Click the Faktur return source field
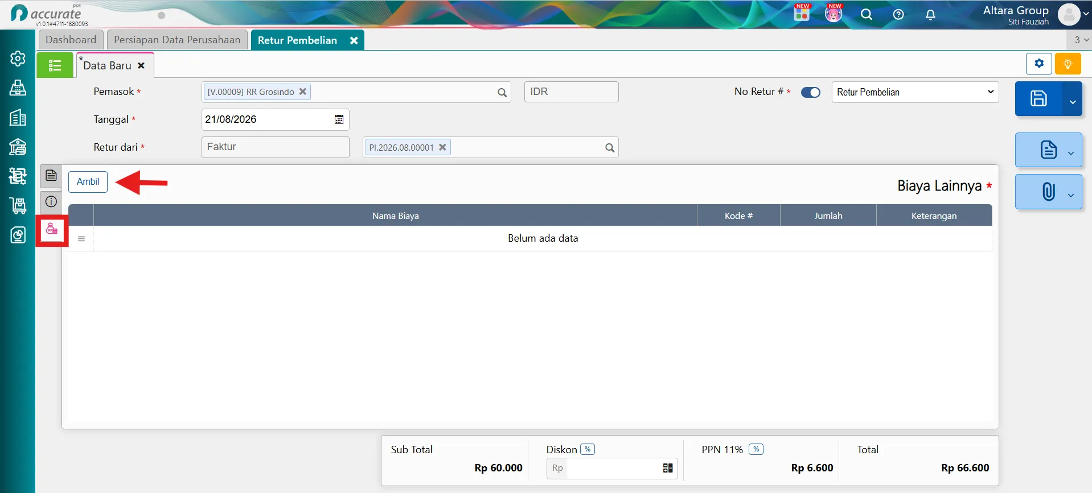Screen dimensions: 1092x493 point(276,147)
